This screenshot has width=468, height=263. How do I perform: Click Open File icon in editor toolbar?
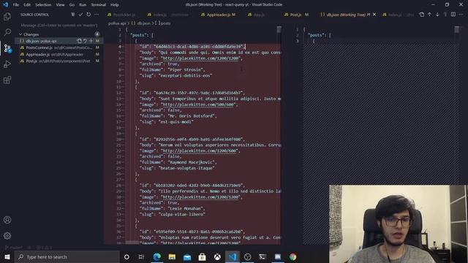pos(421,15)
